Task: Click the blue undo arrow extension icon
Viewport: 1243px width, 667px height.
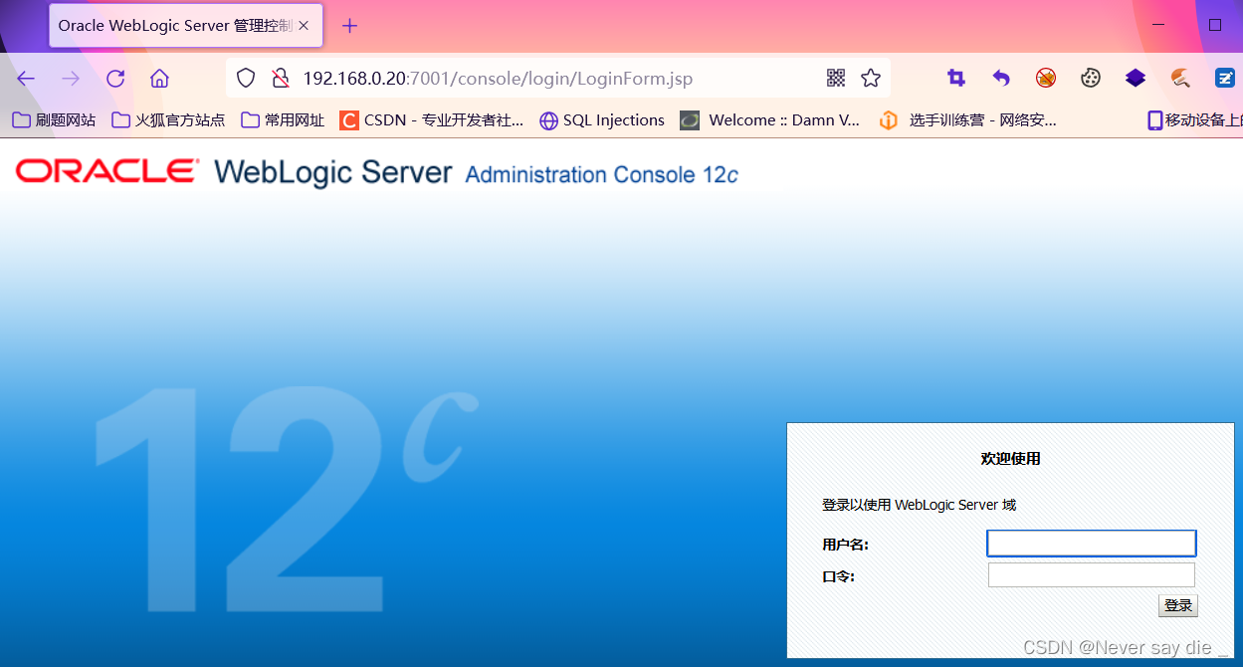Action: click(x=1000, y=78)
